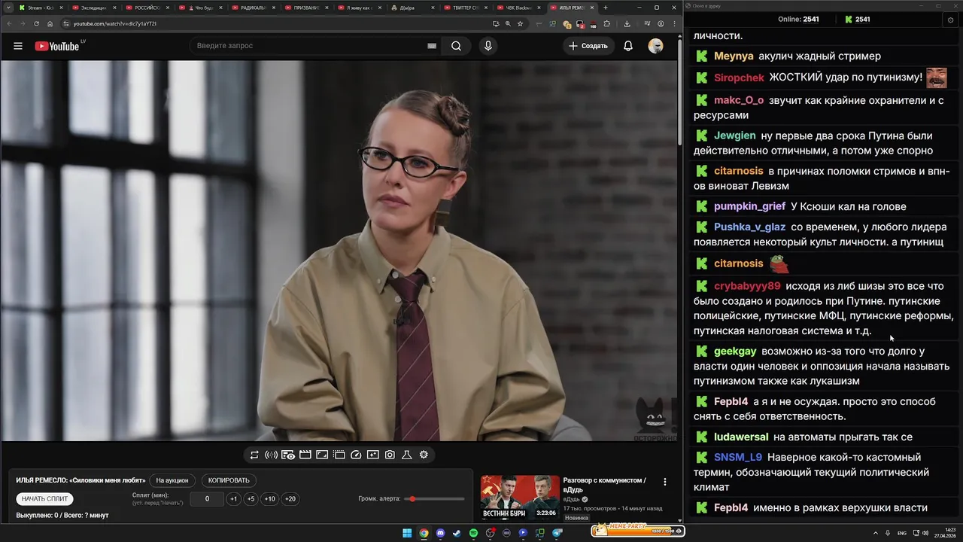Open the YouTube account avatar menu

pyautogui.click(x=656, y=46)
